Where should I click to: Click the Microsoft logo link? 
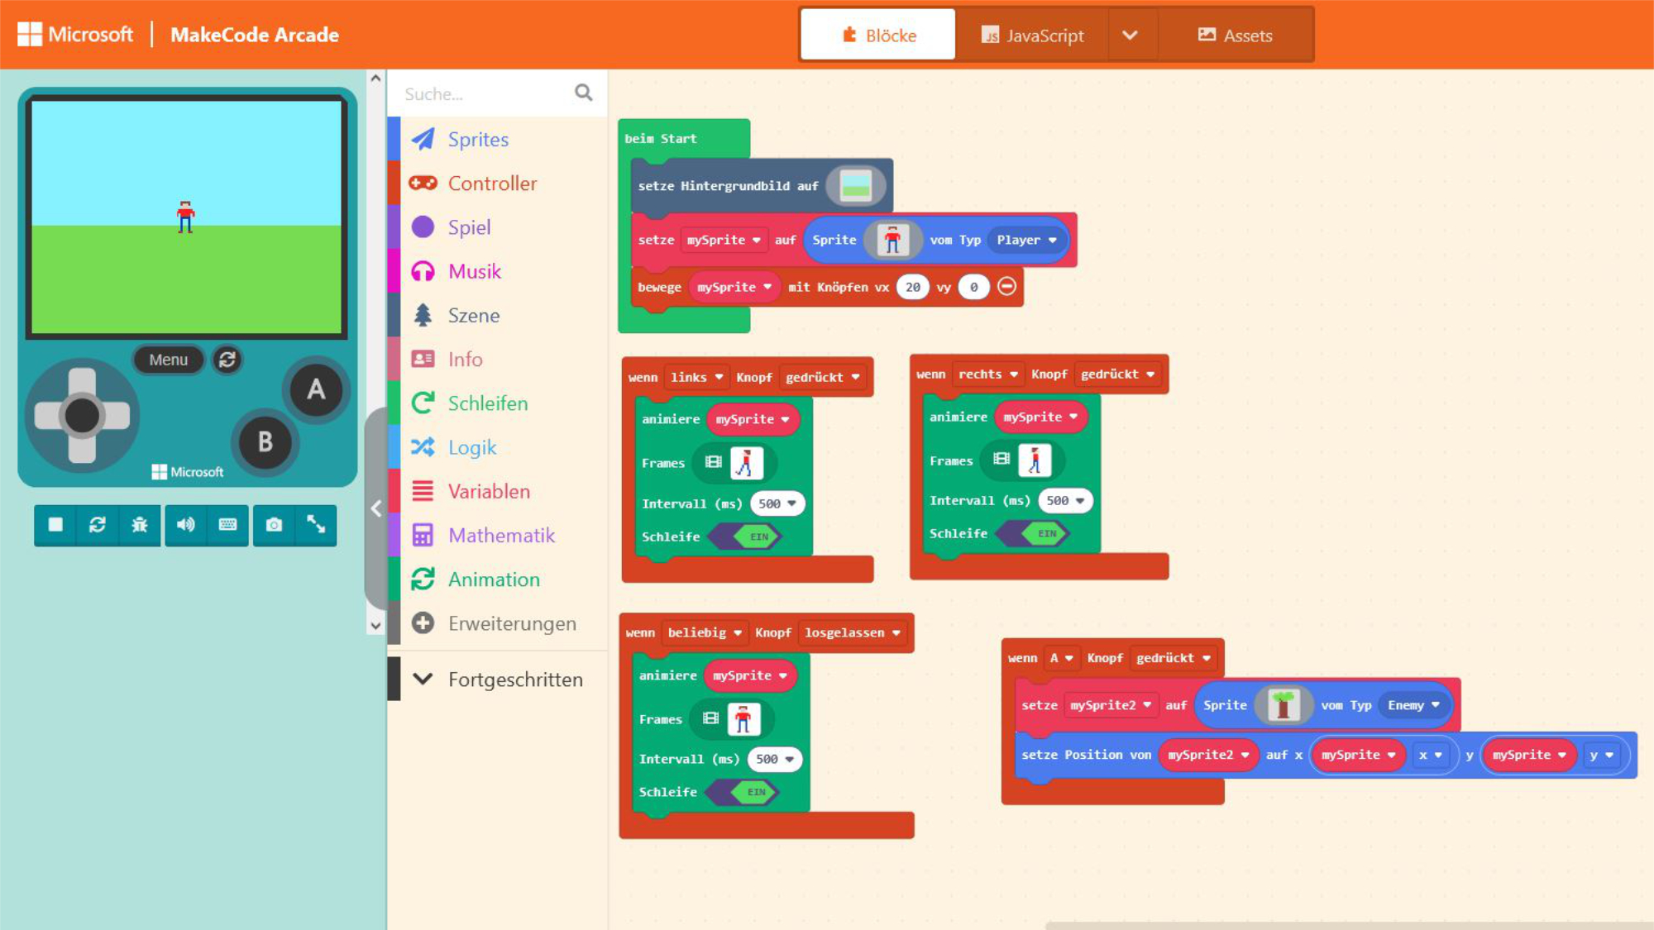click(74, 34)
